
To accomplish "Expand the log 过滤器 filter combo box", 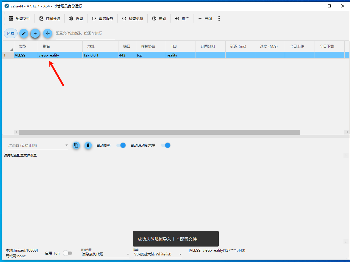I will [x=66, y=145].
